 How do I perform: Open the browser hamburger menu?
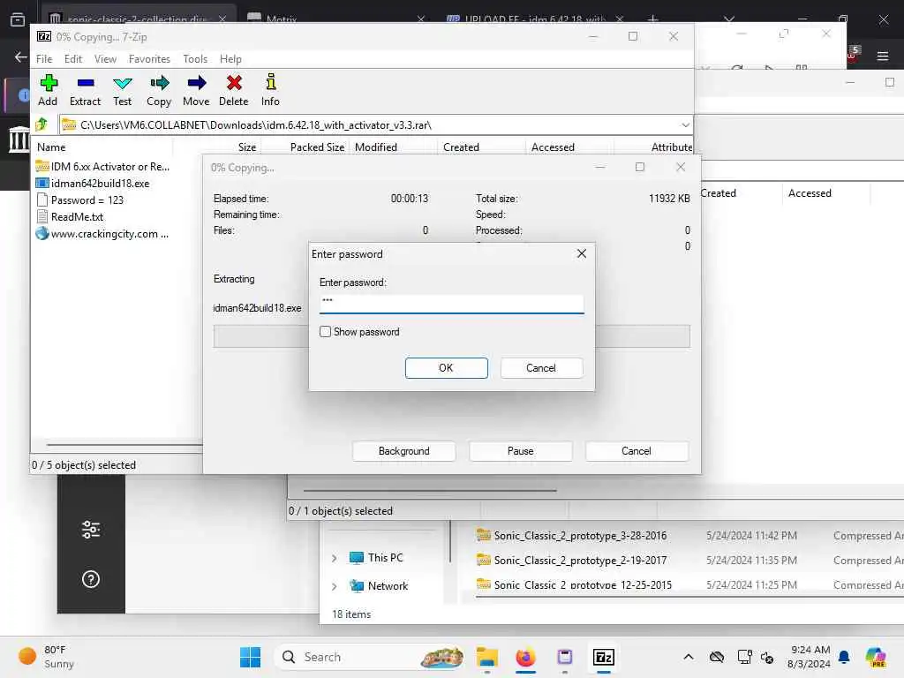[882, 56]
